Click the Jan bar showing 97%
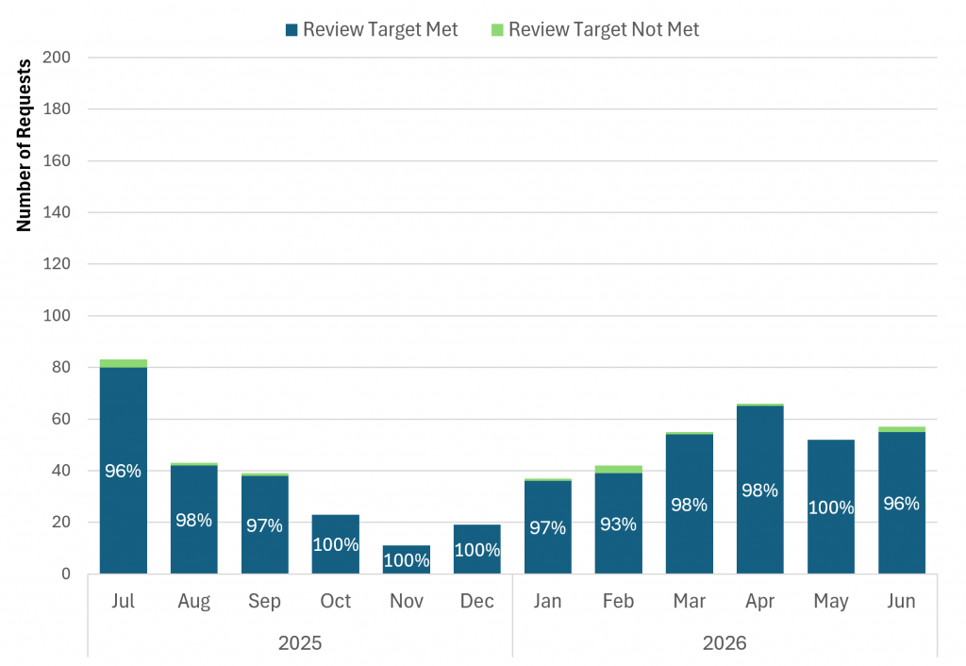The width and height of the screenshot is (966, 666). (x=548, y=527)
